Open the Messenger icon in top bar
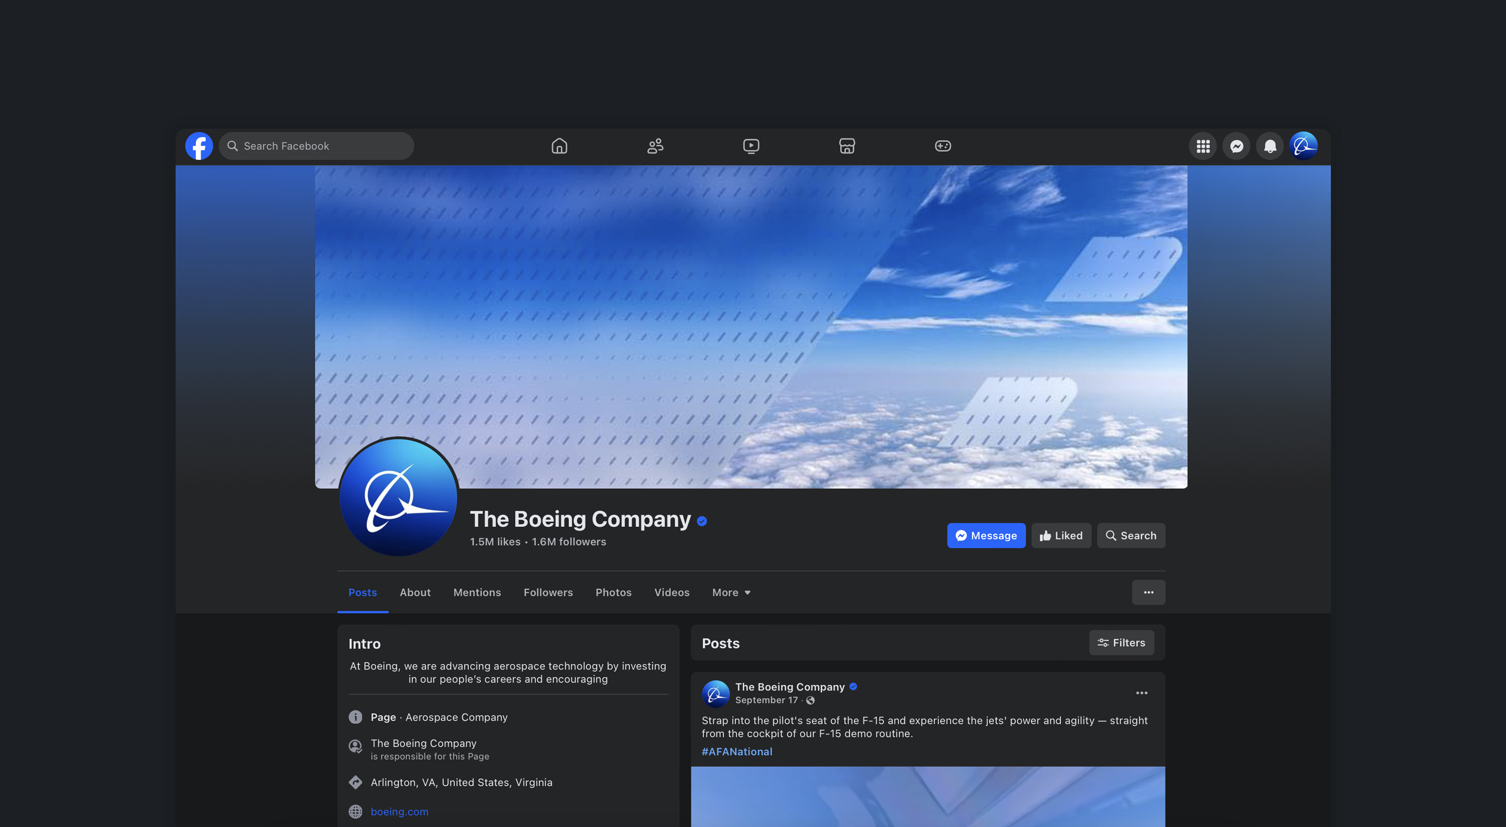This screenshot has width=1506, height=827. (x=1236, y=146)
